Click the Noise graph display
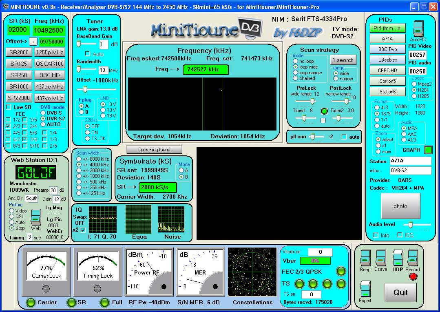 [x=171, y=219]
